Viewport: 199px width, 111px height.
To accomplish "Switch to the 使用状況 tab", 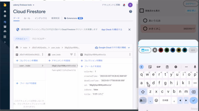I will click(x=55, y=18).
